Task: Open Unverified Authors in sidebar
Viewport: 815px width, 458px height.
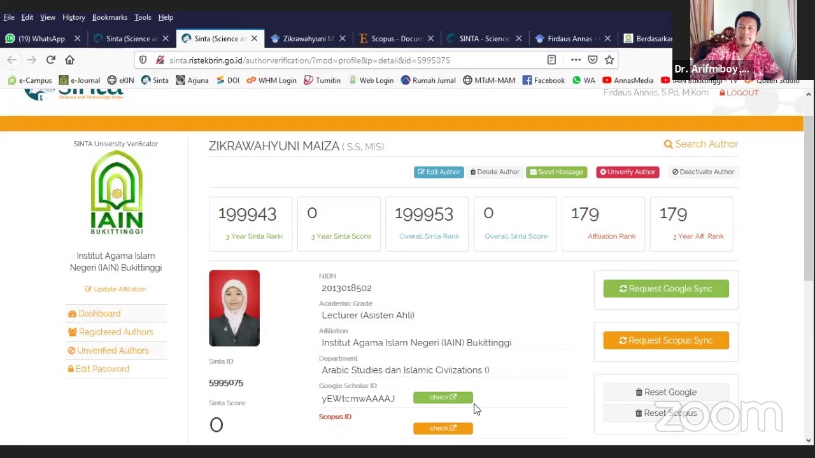Action: (108, 350)
